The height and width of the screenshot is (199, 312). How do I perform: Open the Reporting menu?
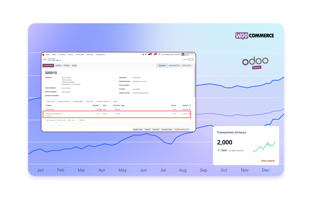pyautogui.click(x=90, y=55)
